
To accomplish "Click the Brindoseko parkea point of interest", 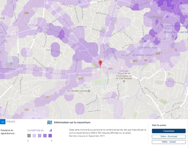I will coord(89,91).
